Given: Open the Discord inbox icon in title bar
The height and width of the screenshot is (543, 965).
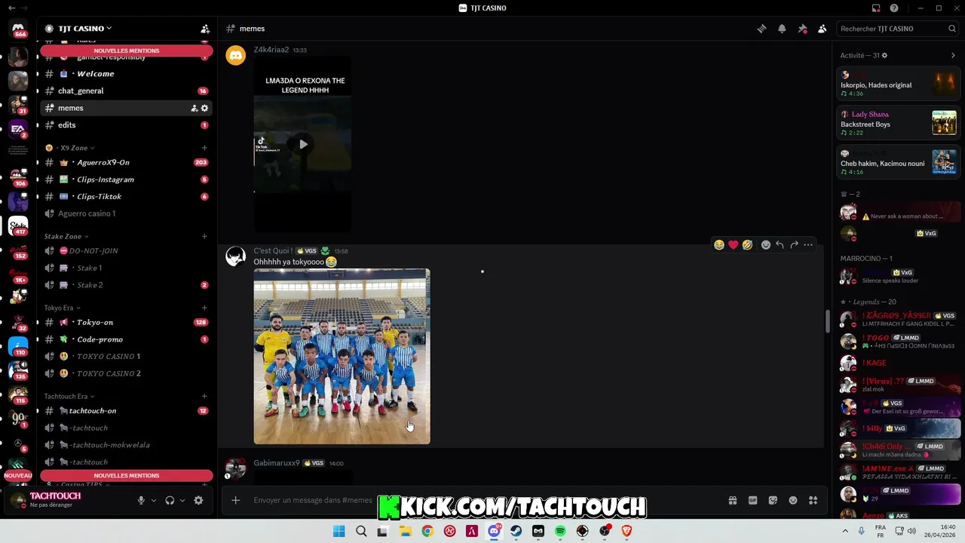Looking at the screenshot, I should [x=876, y=8].
